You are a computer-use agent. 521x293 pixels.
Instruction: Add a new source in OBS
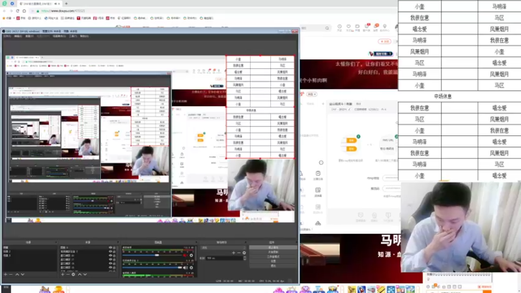[63, 274]
